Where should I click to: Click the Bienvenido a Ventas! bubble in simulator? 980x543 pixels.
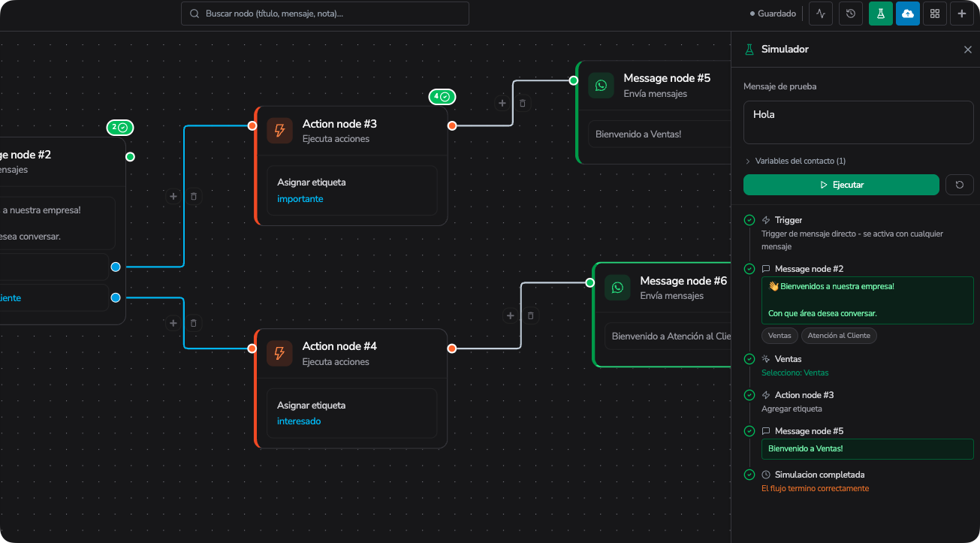(867, 448)
